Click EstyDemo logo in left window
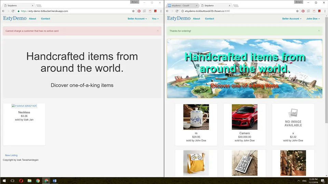 click(x=15, y=18)
